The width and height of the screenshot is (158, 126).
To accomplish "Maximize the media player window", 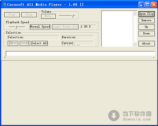I will click(x=148, y=5).
